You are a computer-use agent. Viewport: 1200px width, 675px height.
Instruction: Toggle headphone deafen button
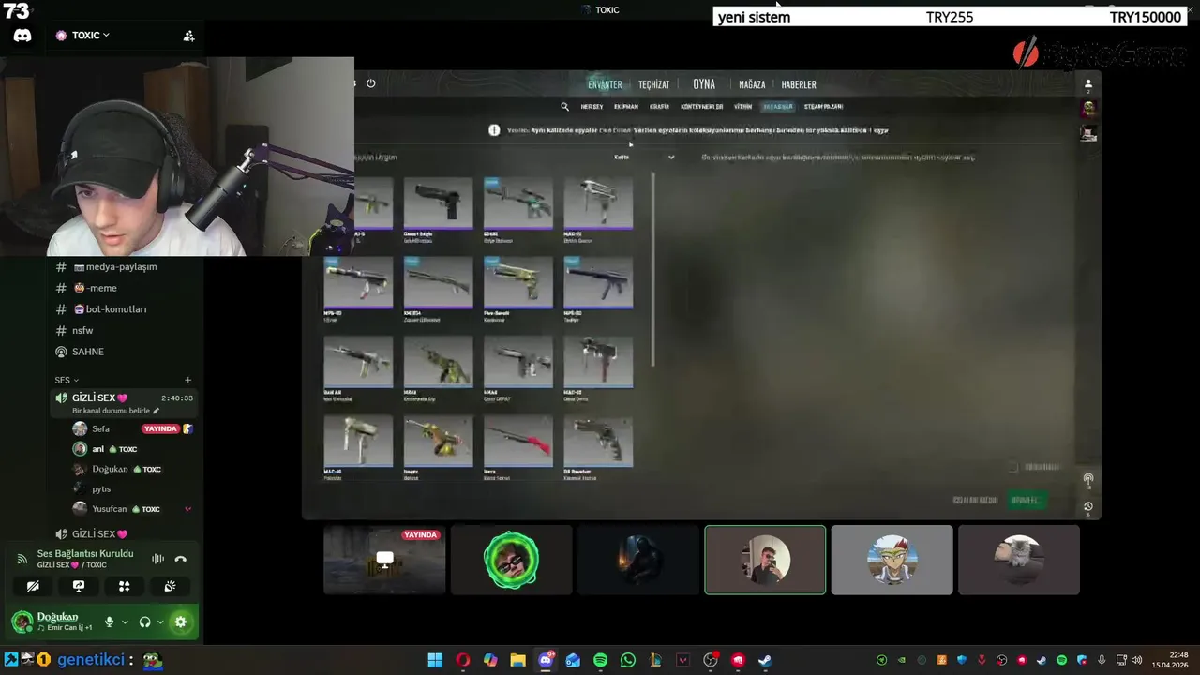(x=144, y=622)
